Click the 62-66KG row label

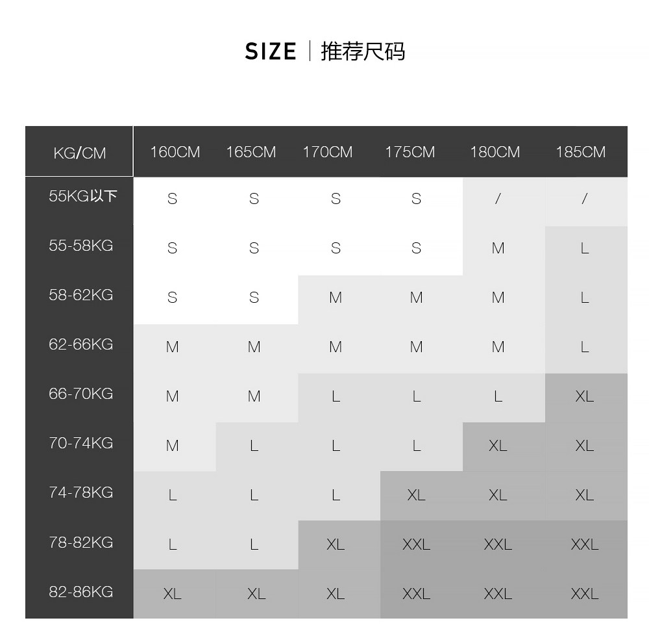click(x=80, y=344)
